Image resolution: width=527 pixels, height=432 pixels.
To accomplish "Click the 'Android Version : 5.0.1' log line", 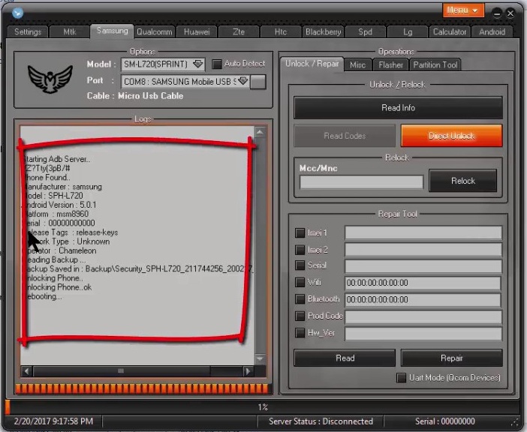I will (60, 205).
